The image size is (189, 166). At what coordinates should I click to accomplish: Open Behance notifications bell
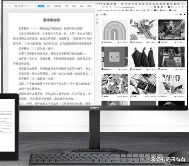coord(184,15)
